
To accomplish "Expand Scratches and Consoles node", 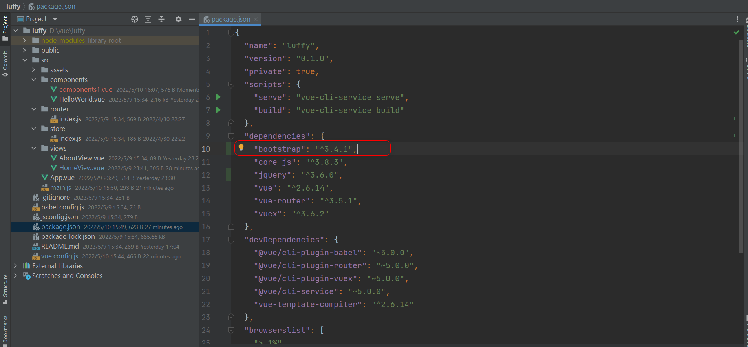I will (x=16, y=276).
